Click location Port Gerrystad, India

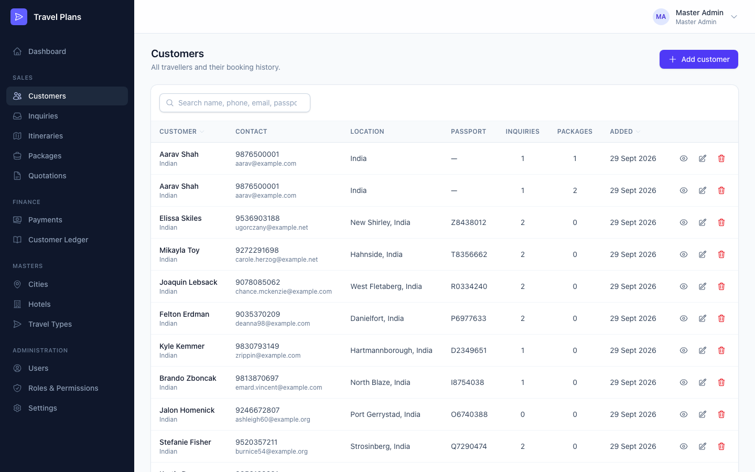pyautogui.click(x=385, y=414)
